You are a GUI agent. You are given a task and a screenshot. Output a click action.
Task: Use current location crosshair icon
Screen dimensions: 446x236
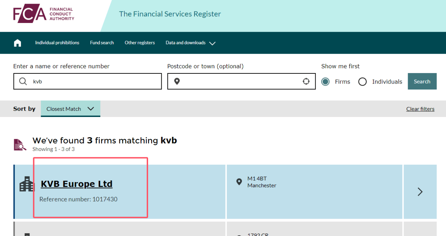coord(306,81)
